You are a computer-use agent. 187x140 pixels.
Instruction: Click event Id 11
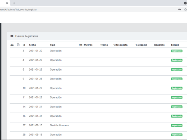tap(24, 97)
